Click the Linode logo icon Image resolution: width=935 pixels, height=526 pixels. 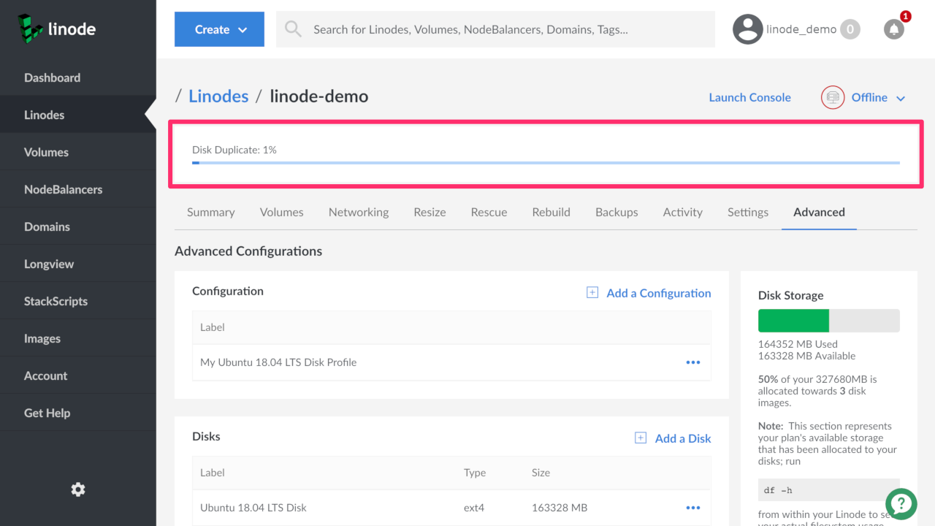[x=31, y=28]
